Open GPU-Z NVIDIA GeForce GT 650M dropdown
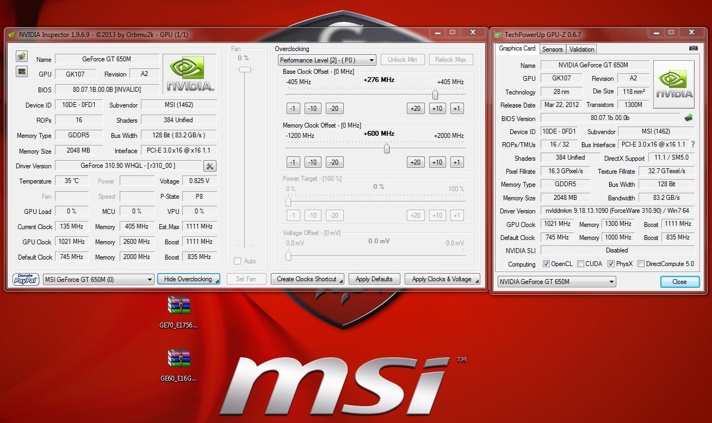This screenshot has height=423, width=712. pos(557,282)
